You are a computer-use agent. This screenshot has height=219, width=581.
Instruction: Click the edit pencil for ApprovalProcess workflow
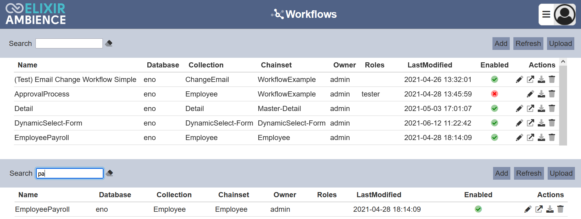pyautogui.click(x=530, y=94)
